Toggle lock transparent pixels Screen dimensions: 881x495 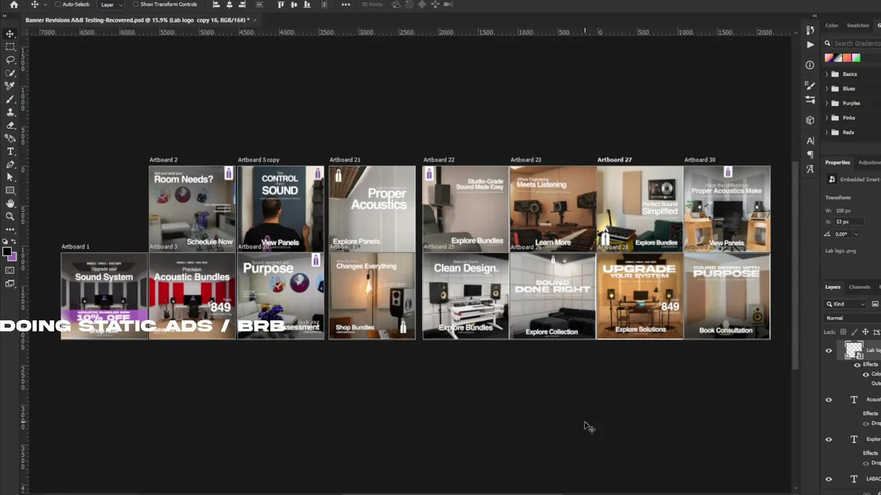pos(844,332)
